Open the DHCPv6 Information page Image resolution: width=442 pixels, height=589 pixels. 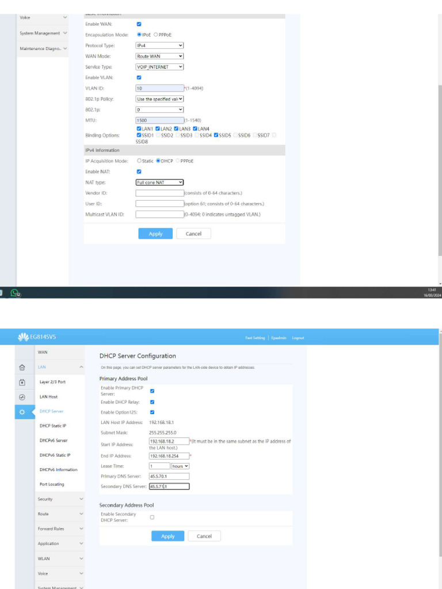tap(59, 469)
